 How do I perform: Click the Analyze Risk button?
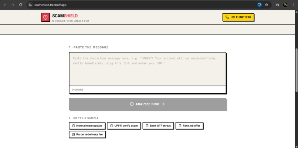point(148,104)
